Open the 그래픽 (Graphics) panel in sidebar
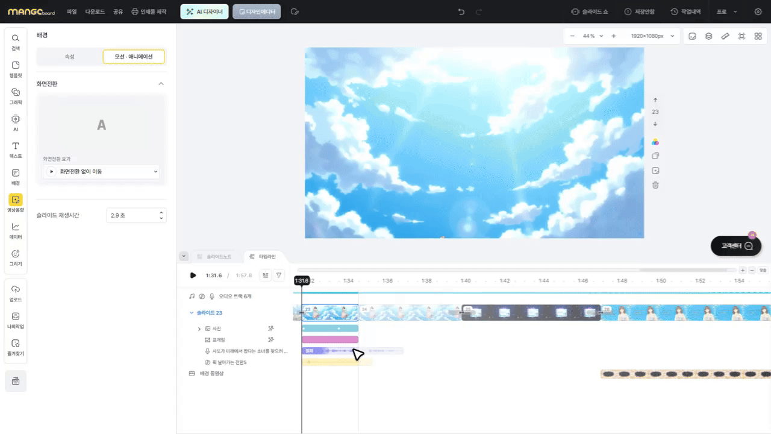This screenshot has height=434, width=771. pos(16,96)
